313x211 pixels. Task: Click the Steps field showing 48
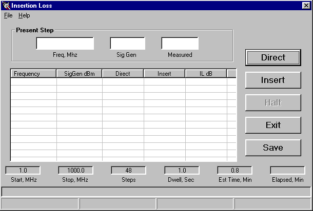[128, 171]
